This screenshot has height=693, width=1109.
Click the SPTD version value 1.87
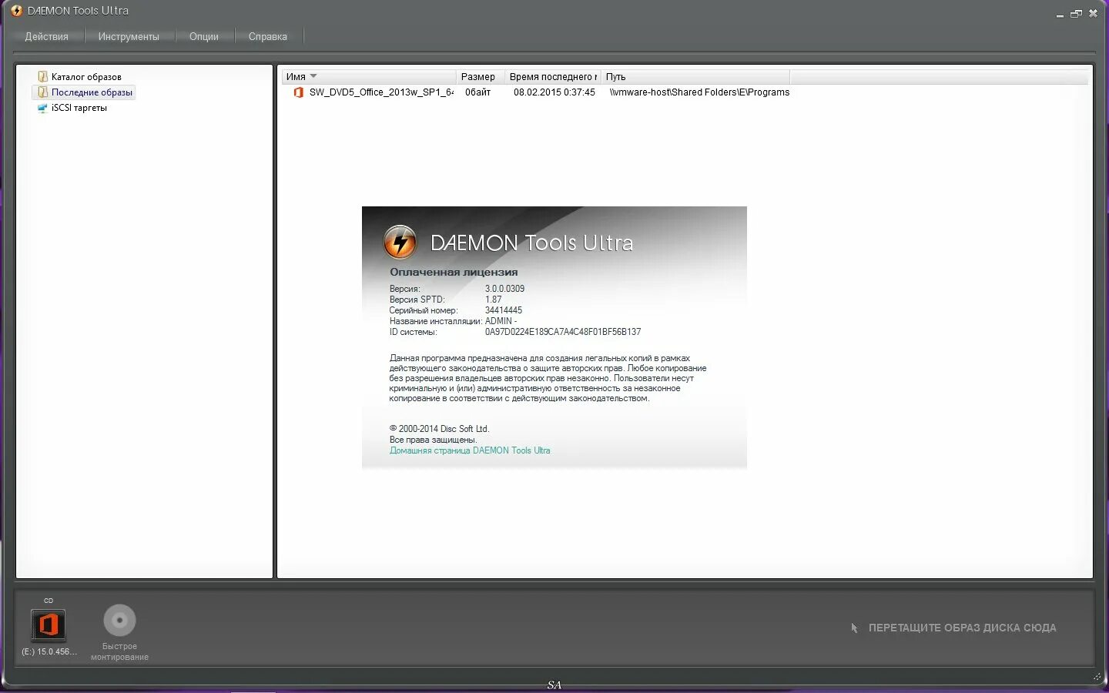click(x=493, y=300)
